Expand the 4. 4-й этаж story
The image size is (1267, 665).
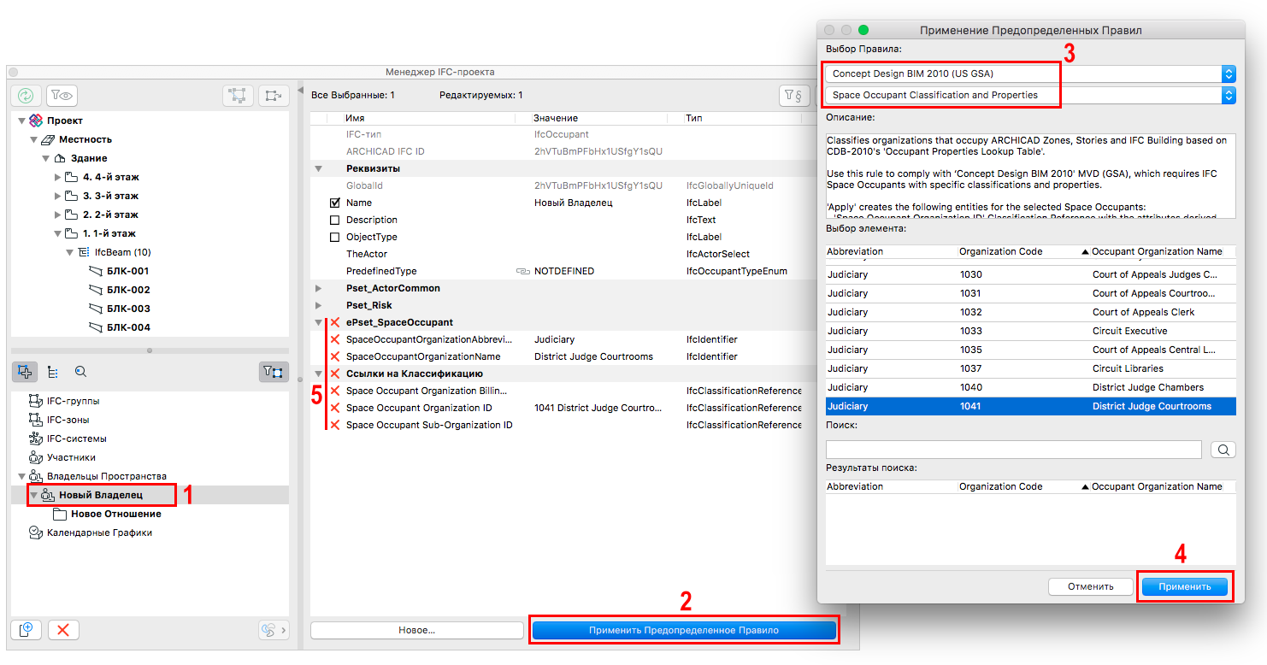58,177
